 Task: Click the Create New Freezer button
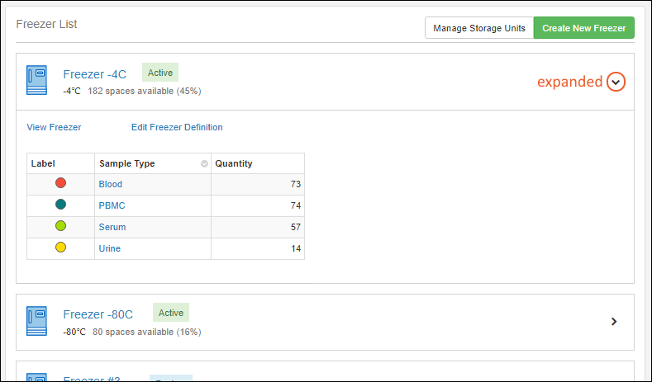pyautogui.click(x=583, y=28)
